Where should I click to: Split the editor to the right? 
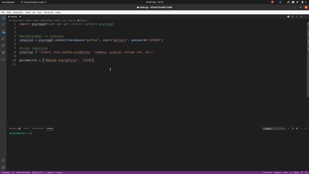(301, 17)
